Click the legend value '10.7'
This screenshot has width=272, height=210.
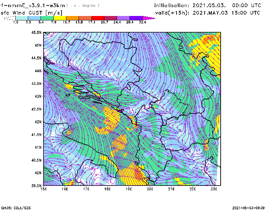66,22
